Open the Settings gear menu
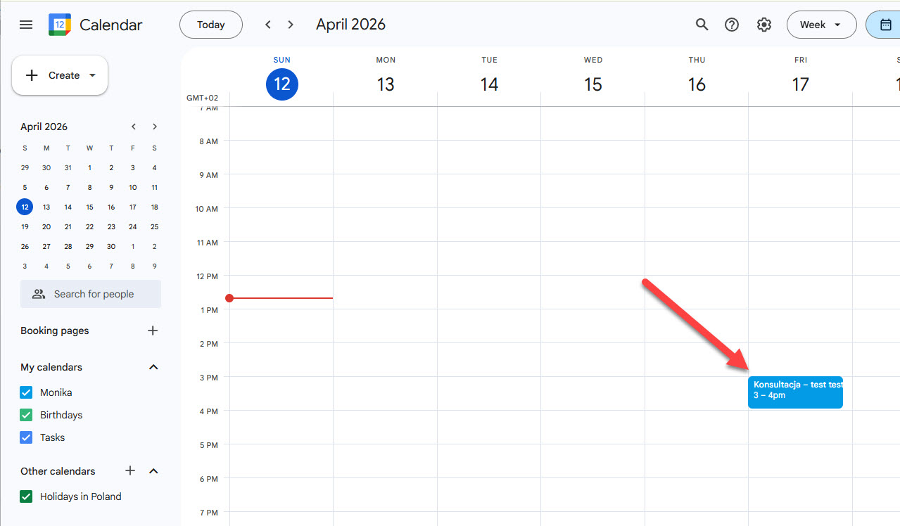The height and width of the screenshot is (526, 900). 764,25
